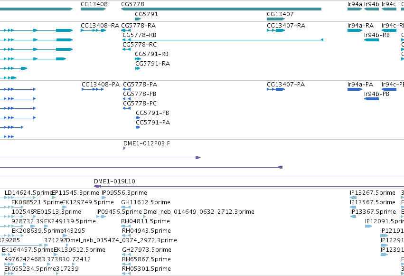Select the CG13407-PA protein feature
This screenshot has width=404, height=276.
(276, 89)
